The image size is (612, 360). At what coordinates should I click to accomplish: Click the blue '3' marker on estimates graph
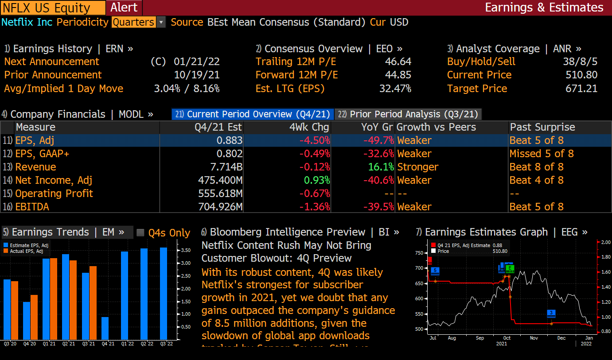click(551, 313)
